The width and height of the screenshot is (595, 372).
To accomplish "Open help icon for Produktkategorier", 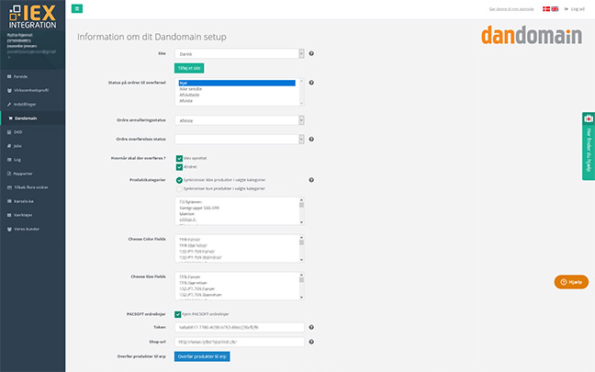I will [311, 180].
